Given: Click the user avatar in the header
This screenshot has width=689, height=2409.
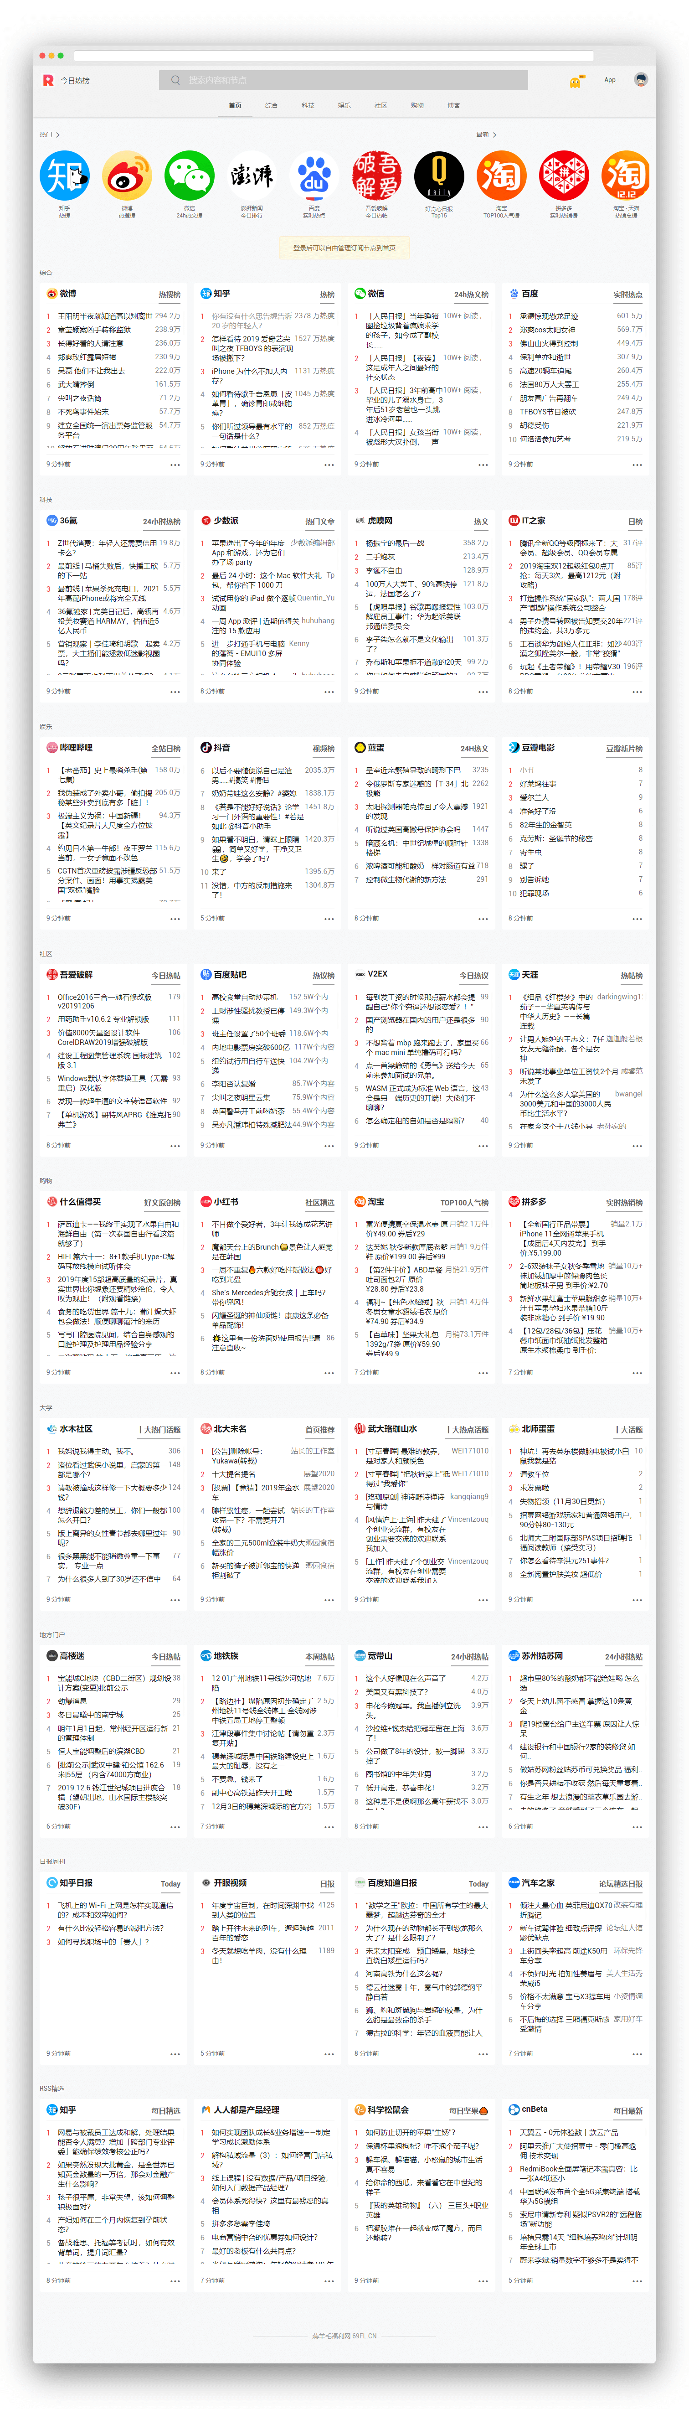Looking at the screenshot, I should (640, 80).
